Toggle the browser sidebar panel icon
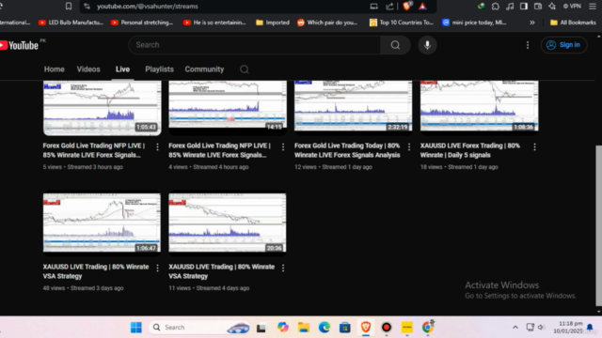 524,7
